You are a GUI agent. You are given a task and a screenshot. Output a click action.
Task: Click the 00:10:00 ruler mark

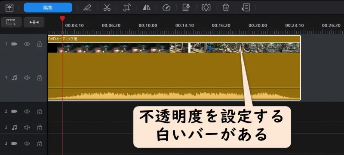[x=148, y=26]
